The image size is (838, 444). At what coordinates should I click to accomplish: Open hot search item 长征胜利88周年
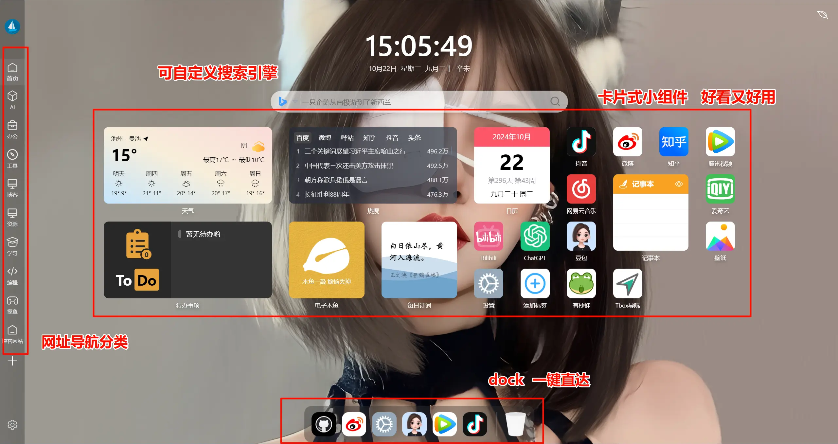(327, 194)
